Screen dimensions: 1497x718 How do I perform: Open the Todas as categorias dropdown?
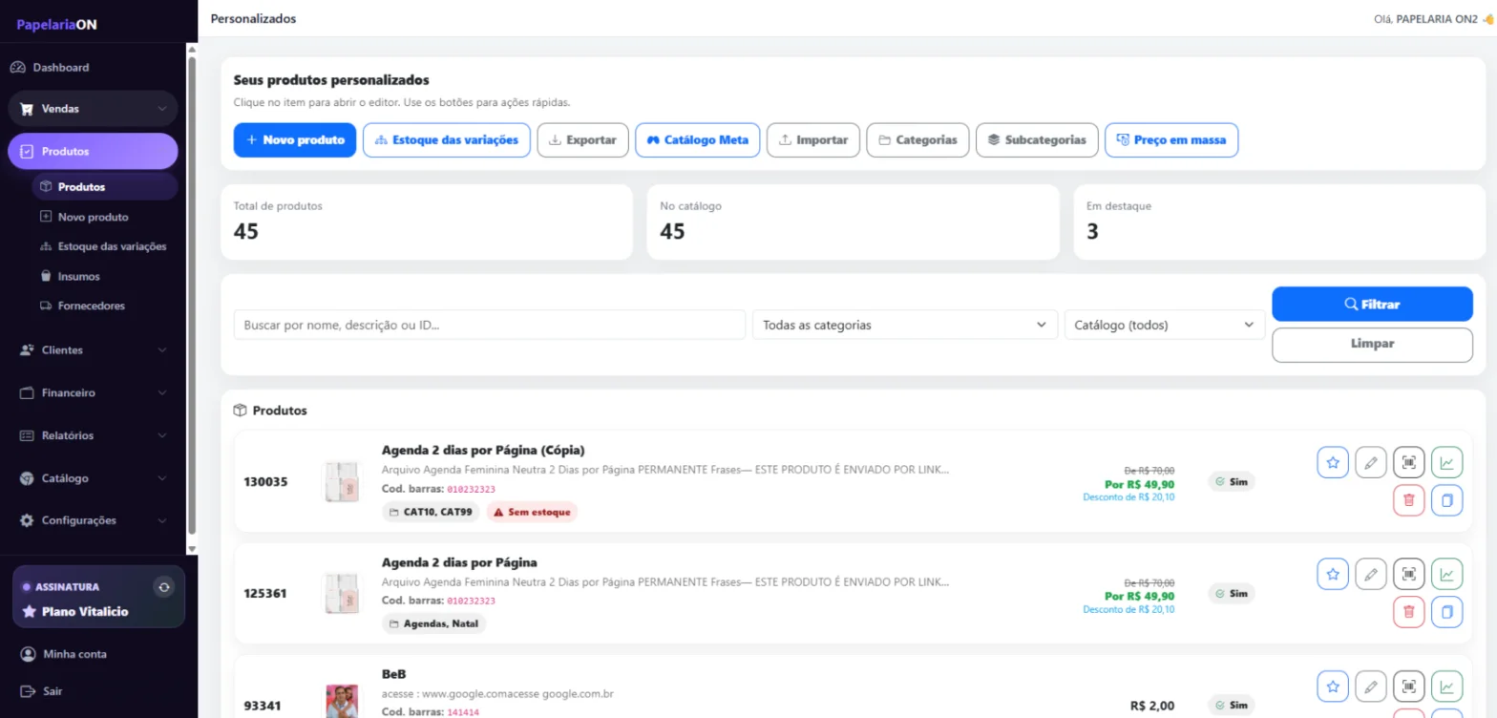click(905, 325)
